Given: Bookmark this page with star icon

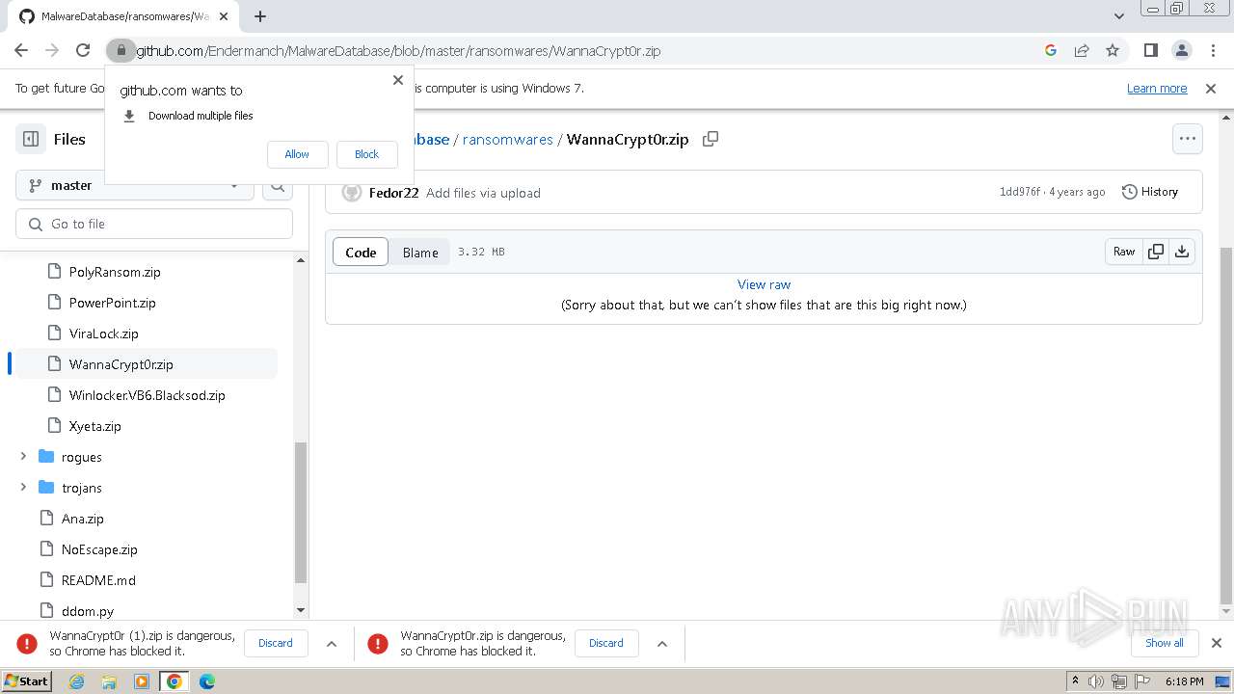Looking at the screenshot, I should [1113, 50].
